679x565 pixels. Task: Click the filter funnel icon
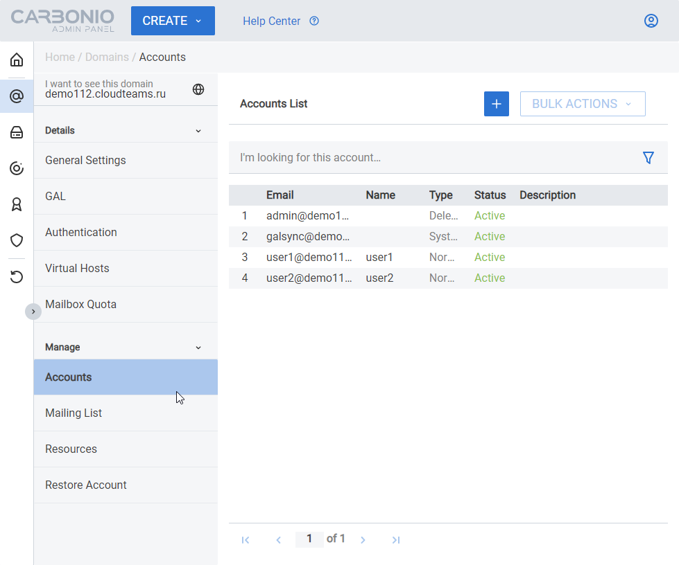[648, 158]
